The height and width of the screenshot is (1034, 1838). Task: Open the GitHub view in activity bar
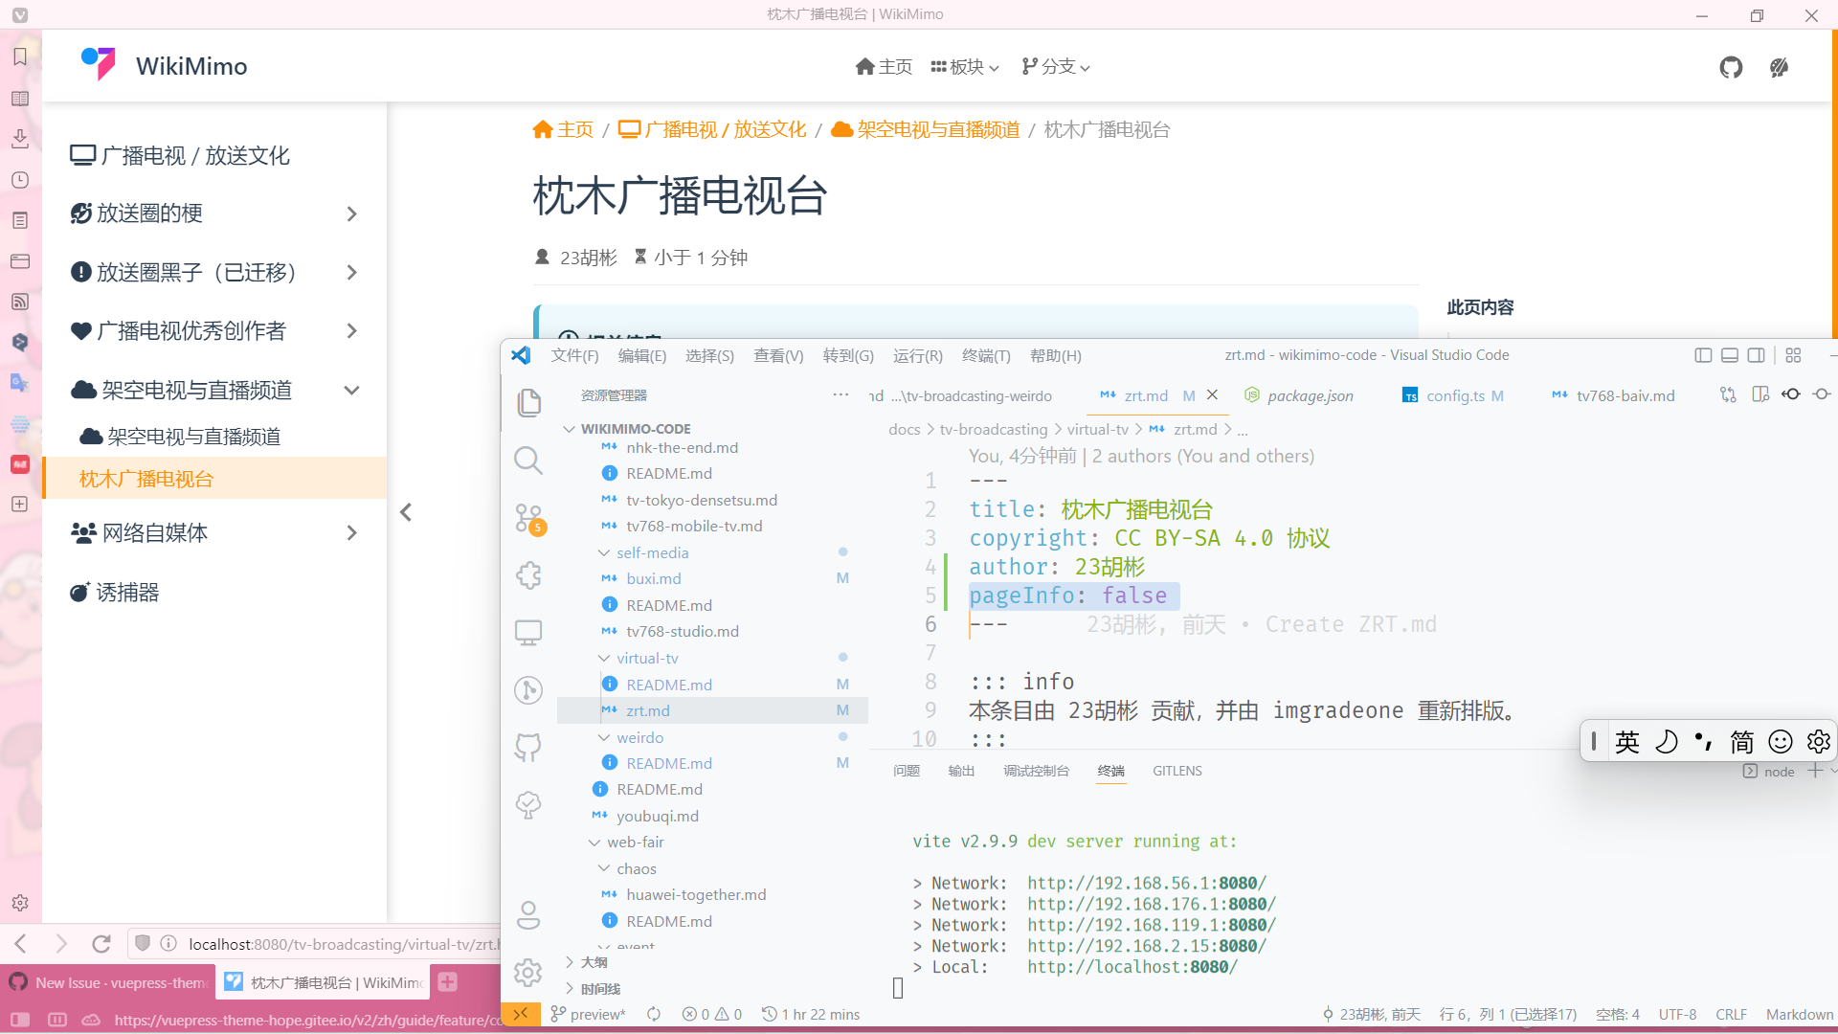point(528,747)
